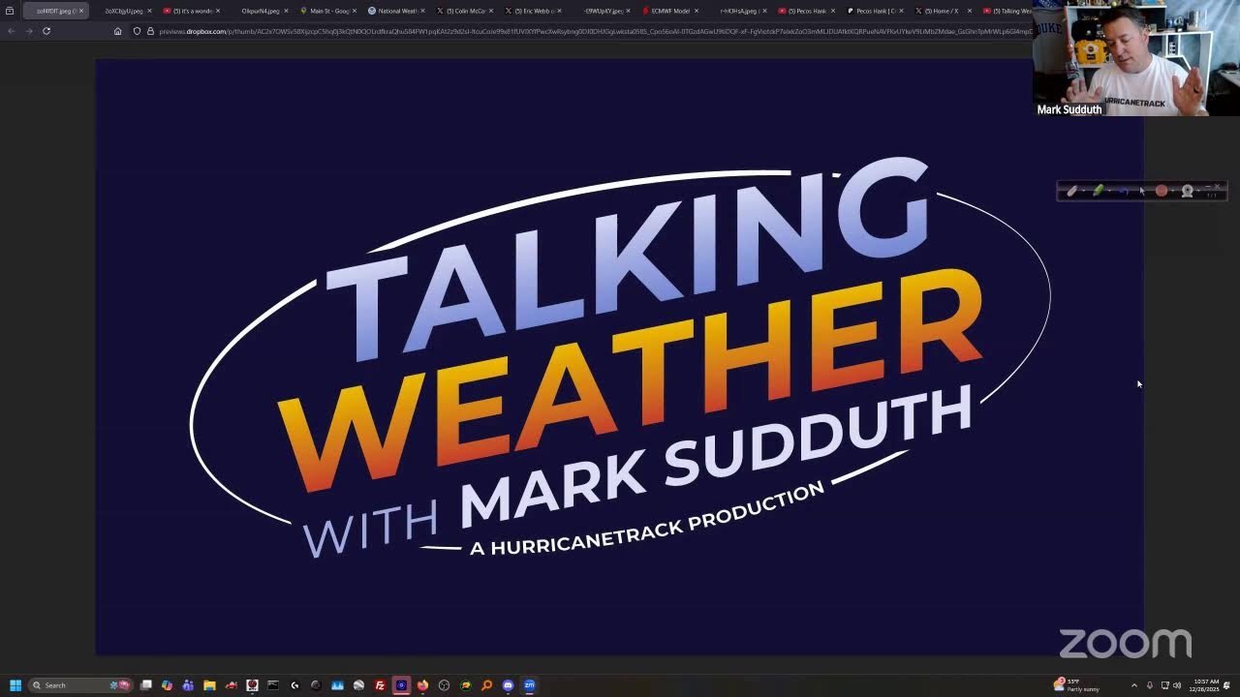Click the blue undo arrow in annotation toolbar
1240x697 pixels.
point(1124,191)
